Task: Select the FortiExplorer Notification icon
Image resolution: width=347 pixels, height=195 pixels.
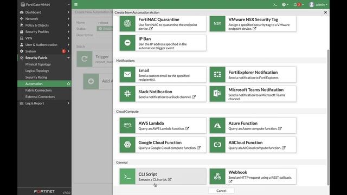Action: [217, 75]
